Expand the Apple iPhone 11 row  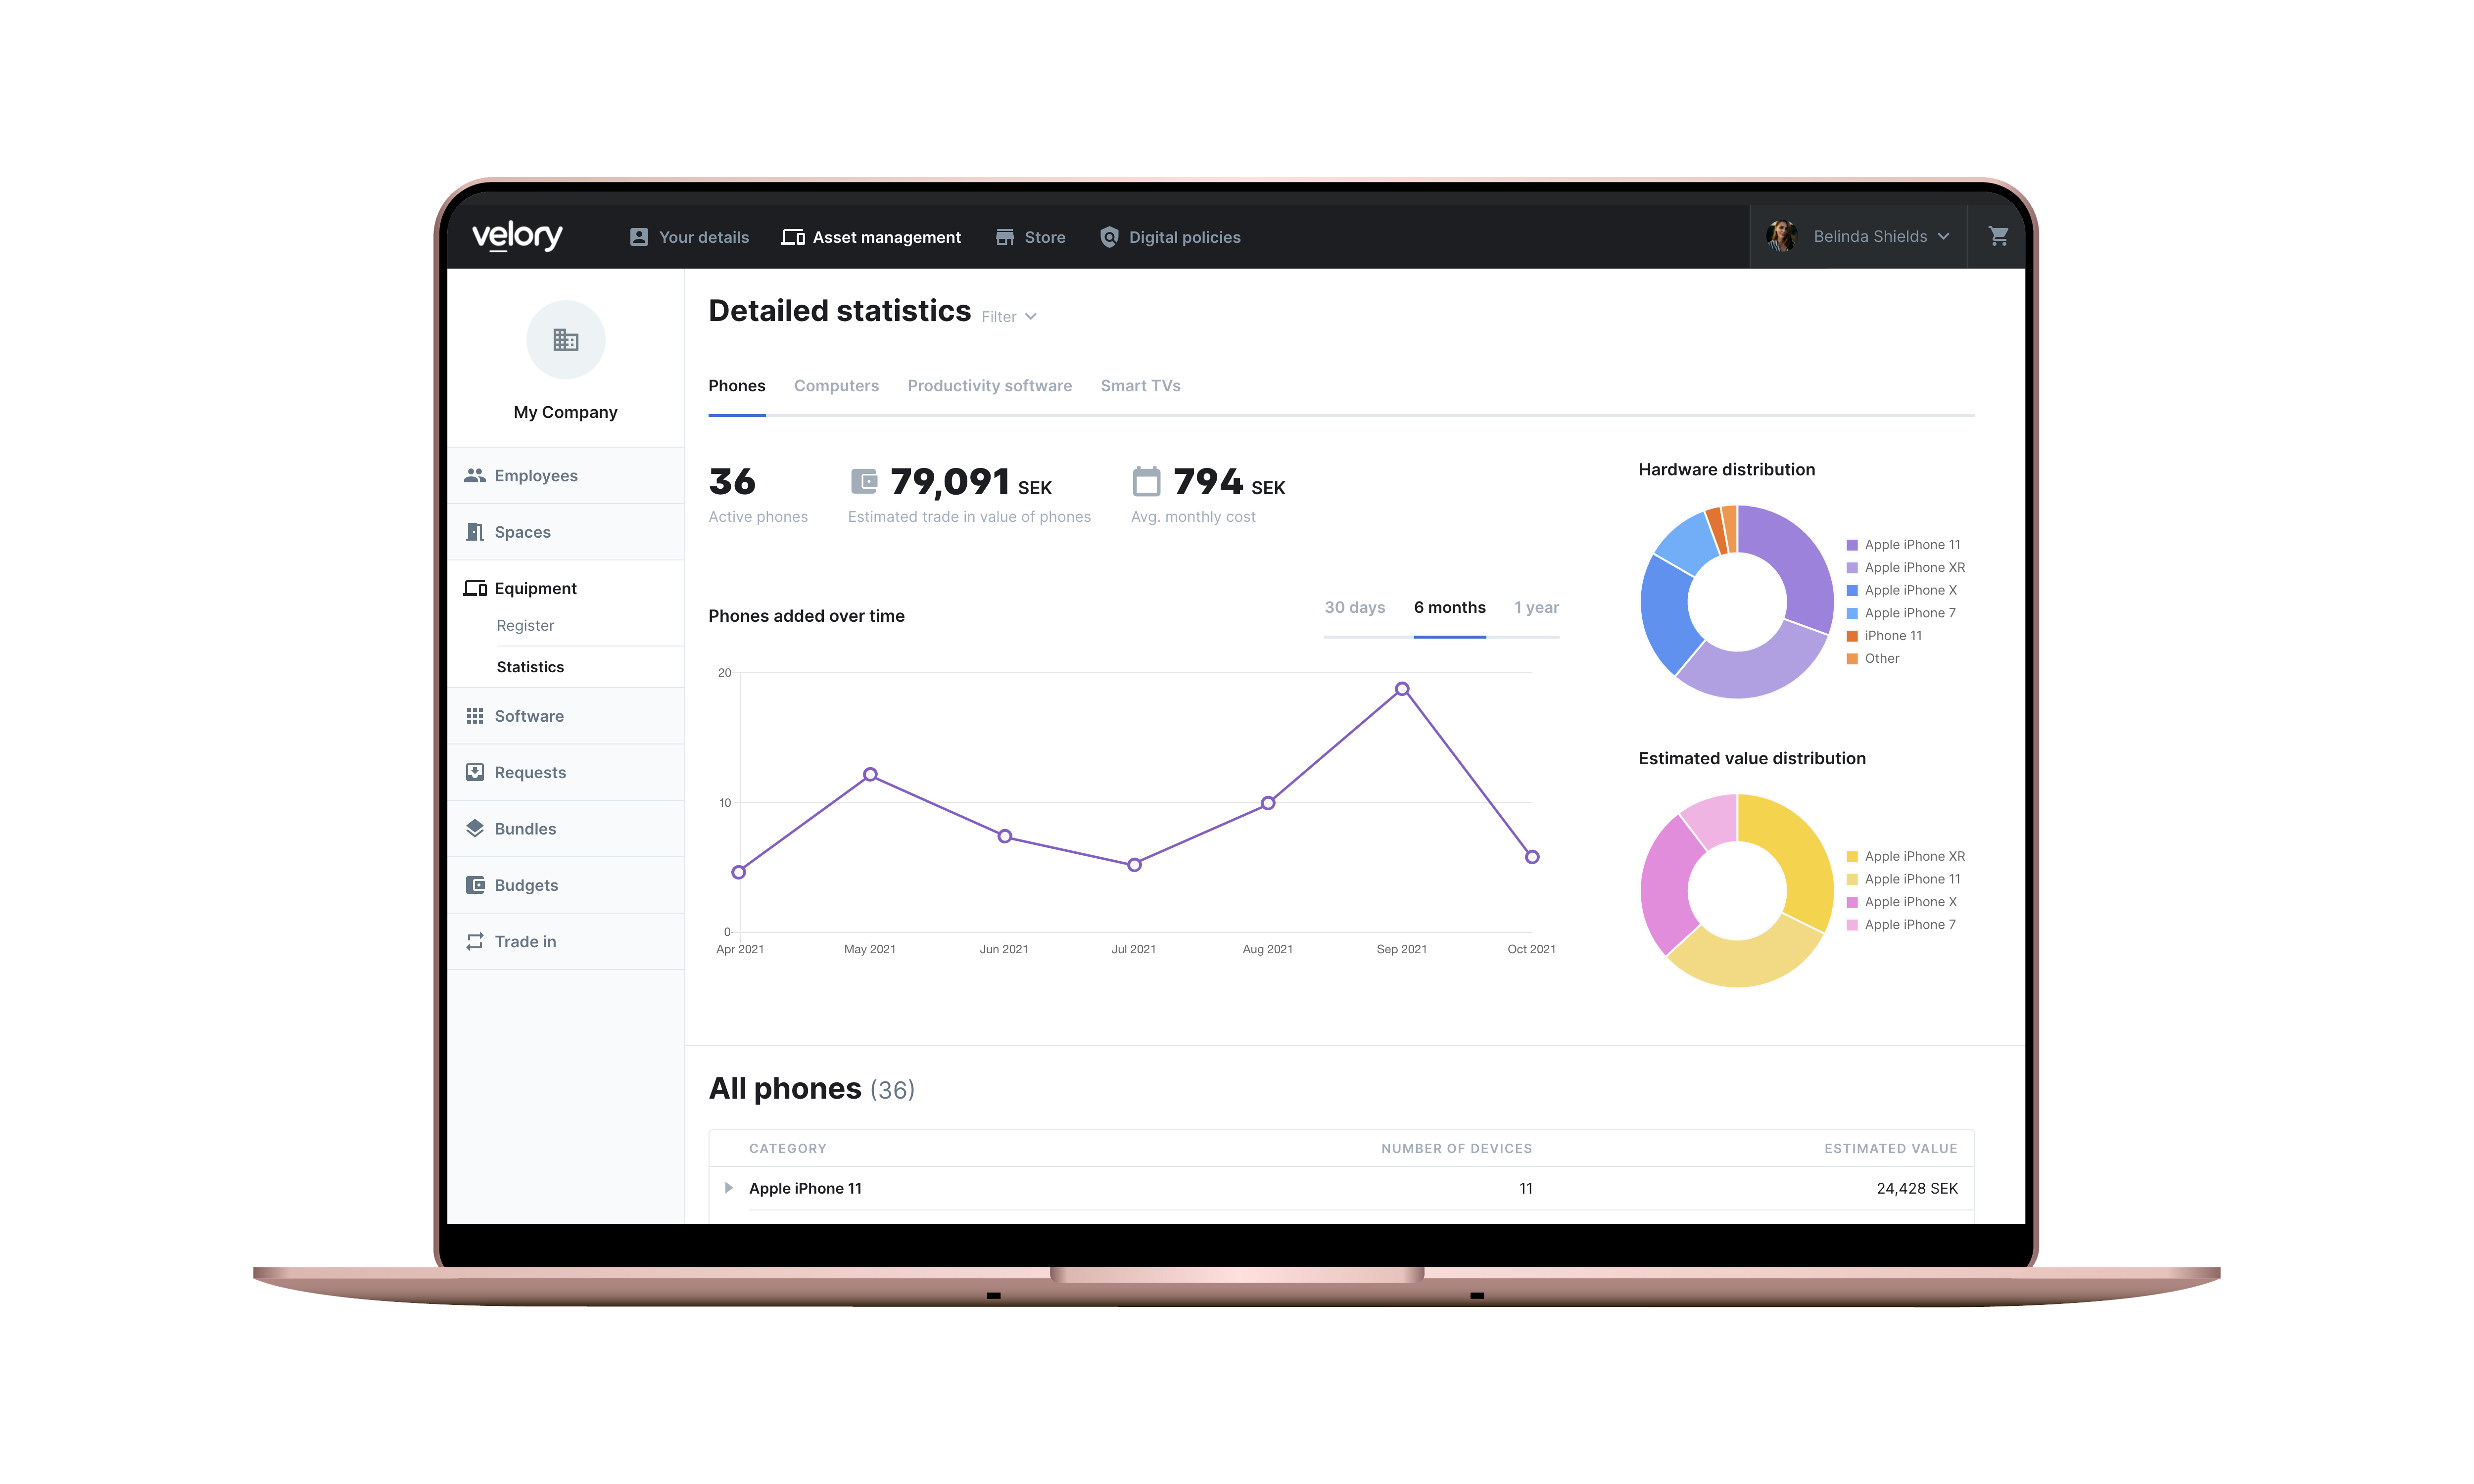coord(729,1188)
